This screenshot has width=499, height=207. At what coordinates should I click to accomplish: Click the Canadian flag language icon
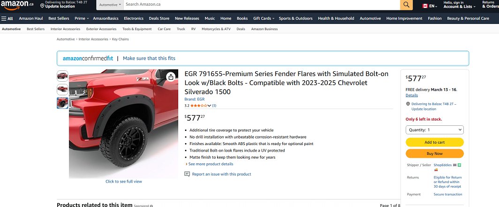(425, 6)
